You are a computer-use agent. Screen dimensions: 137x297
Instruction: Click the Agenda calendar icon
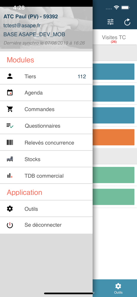(10, 93)
